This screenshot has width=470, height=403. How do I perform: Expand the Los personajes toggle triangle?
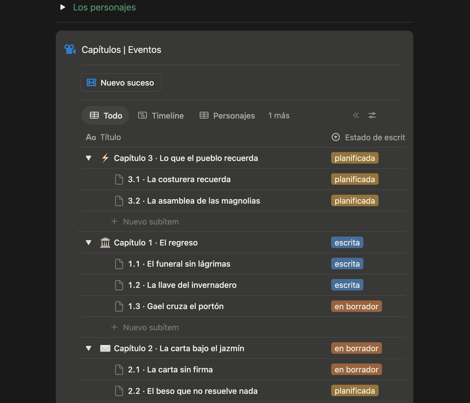63,7
